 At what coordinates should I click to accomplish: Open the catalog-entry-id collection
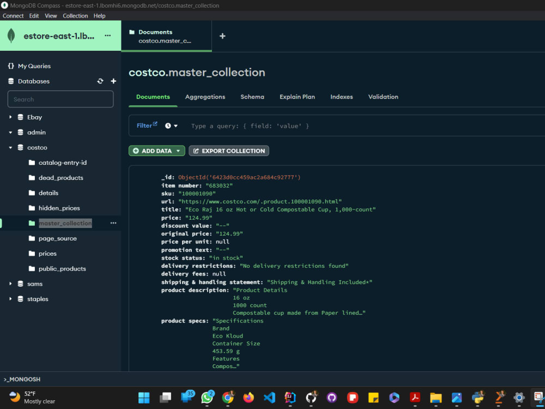pyautogui.click(x=63, y=163)
